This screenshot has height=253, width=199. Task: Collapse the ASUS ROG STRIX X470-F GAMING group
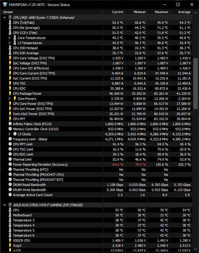pos(5,205)
